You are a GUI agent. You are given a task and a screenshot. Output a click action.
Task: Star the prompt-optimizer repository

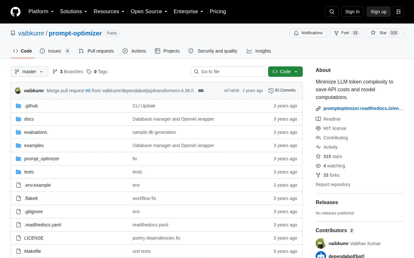[x=385, y=33]
